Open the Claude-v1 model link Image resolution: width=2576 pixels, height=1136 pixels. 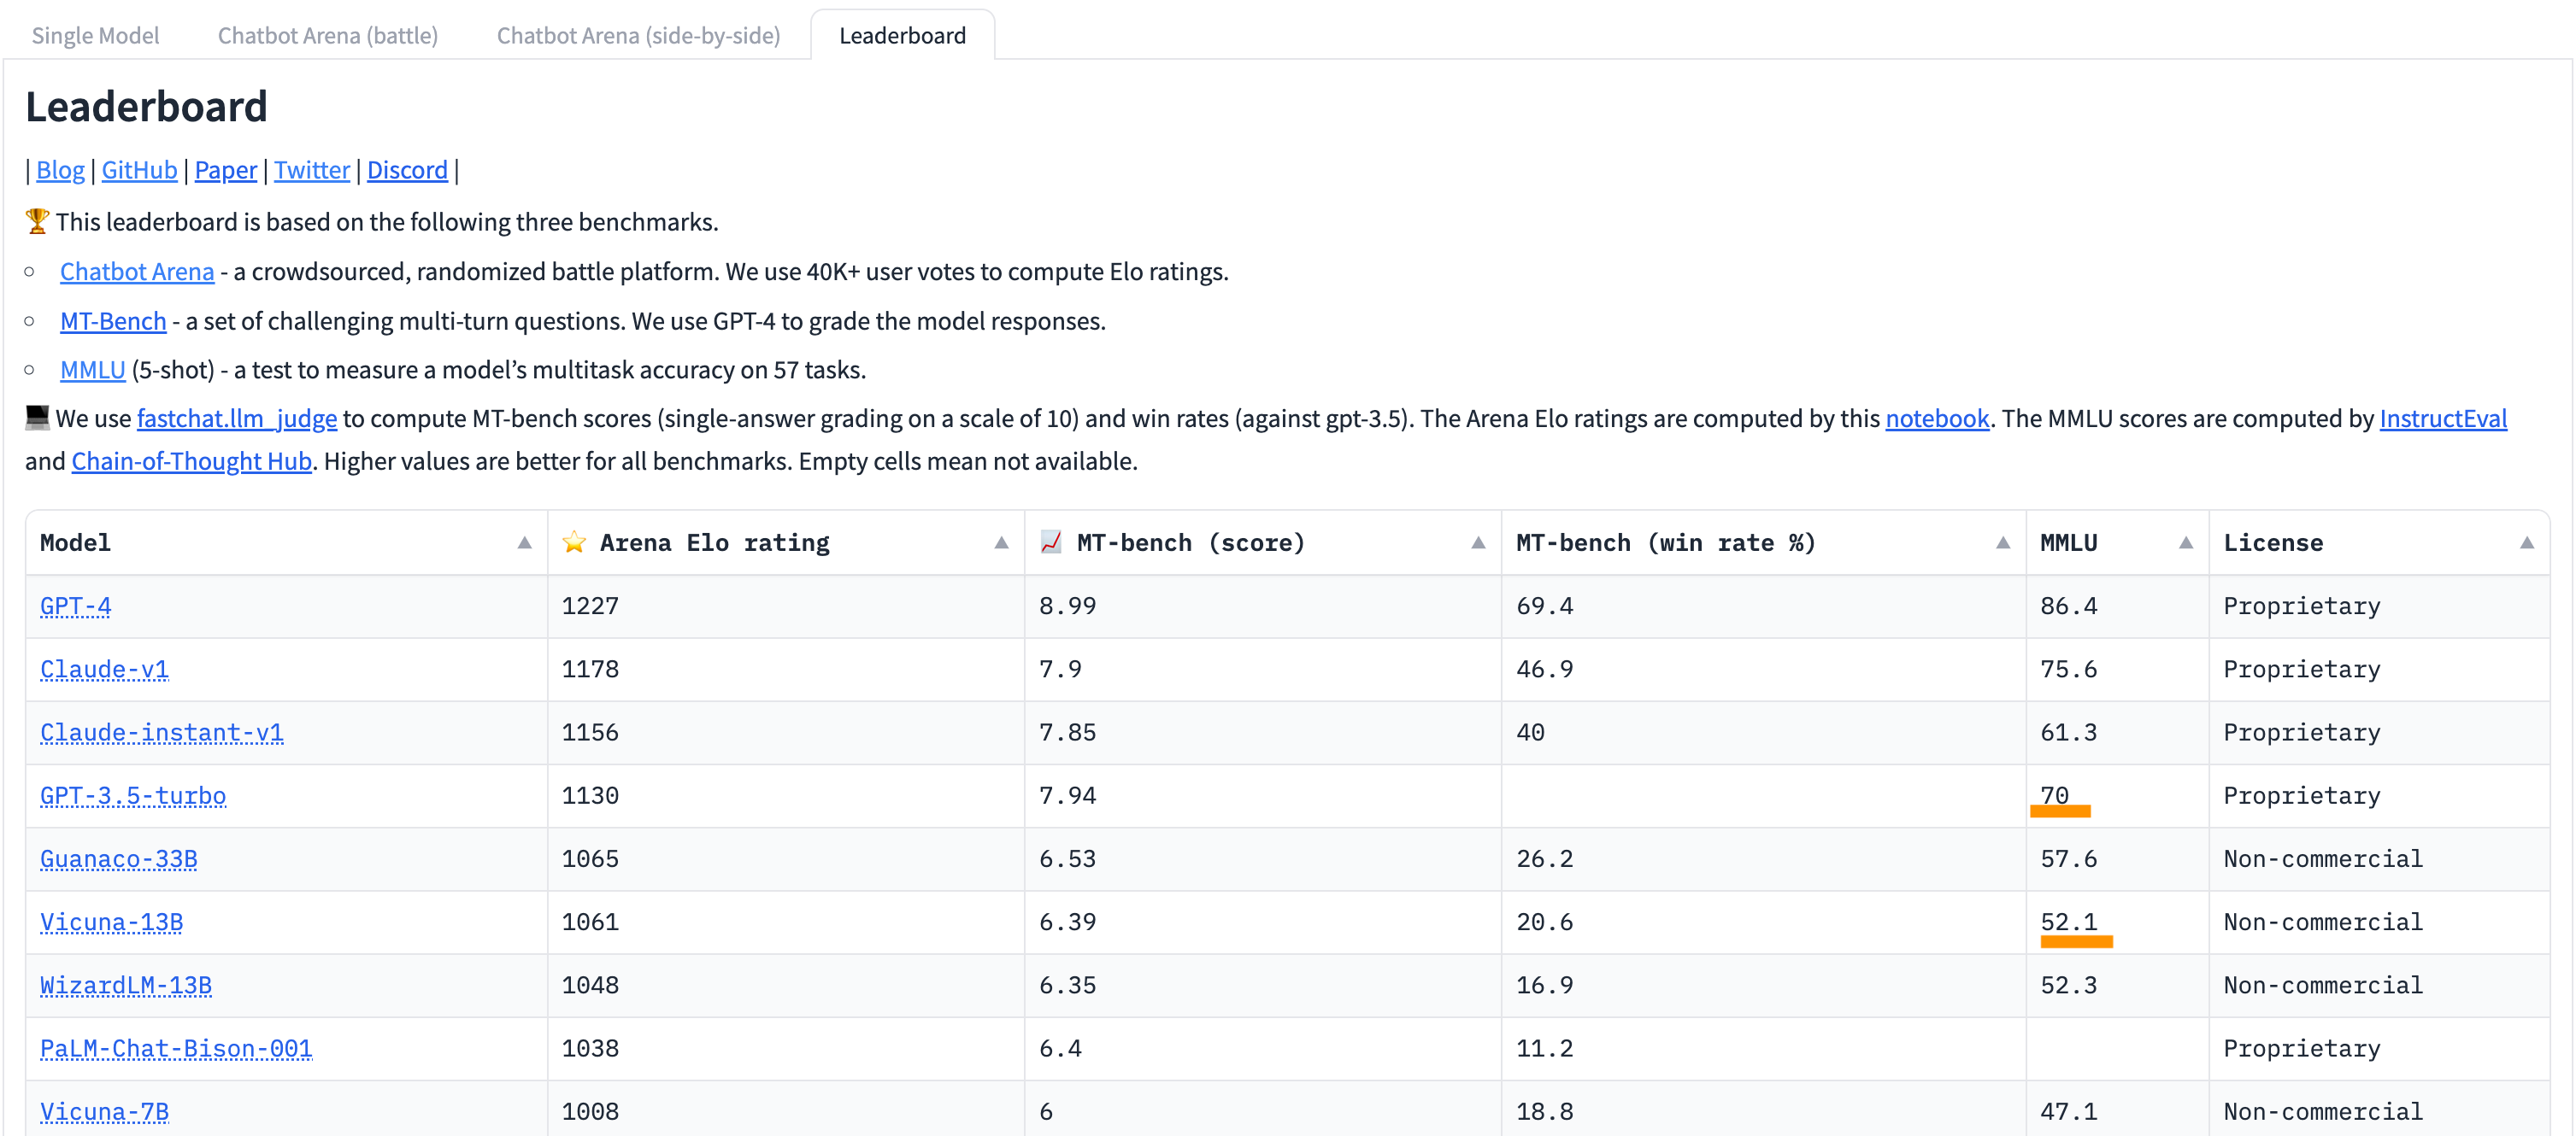tap(104, 670)
